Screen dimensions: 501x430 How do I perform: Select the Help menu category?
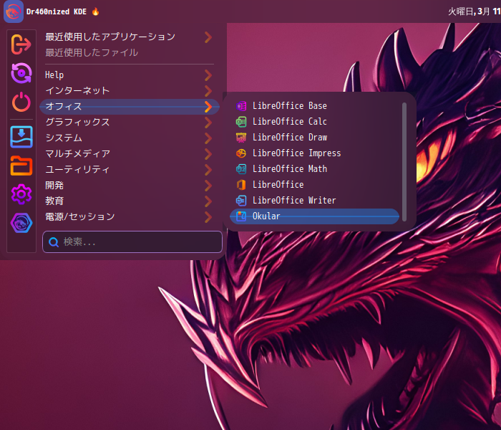pyautogui.click(x=129, y=75)
